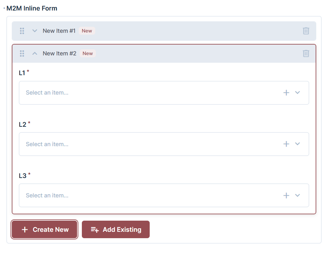Click the drag handle of New Item #1
336x263 pixels.
pyautogui.click(x=22, y=31)
